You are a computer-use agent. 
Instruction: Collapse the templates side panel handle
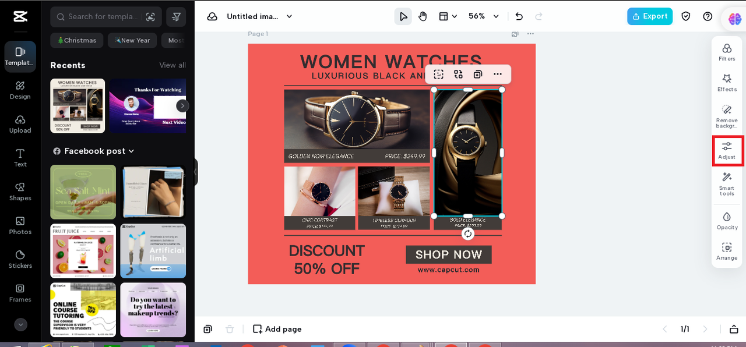pyautogui.click(x=196, y=172)
